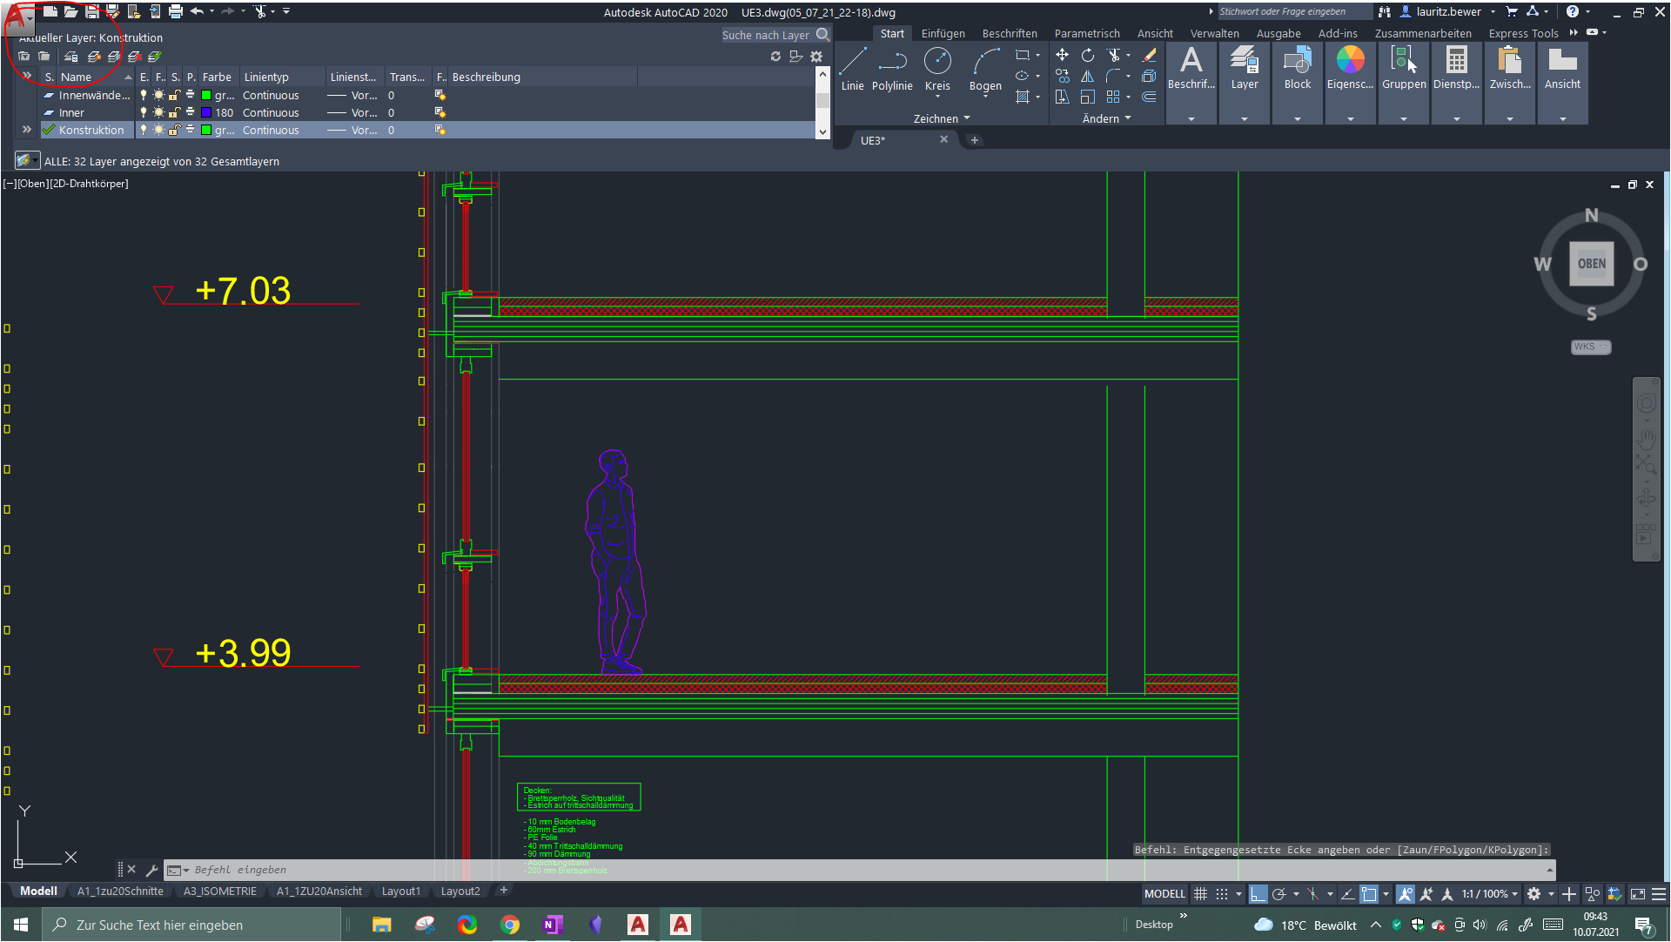The height and width of the screenshot is (942, 1671).
Task: Lock the Konstruktion layer
Action: tap(175, 130)
